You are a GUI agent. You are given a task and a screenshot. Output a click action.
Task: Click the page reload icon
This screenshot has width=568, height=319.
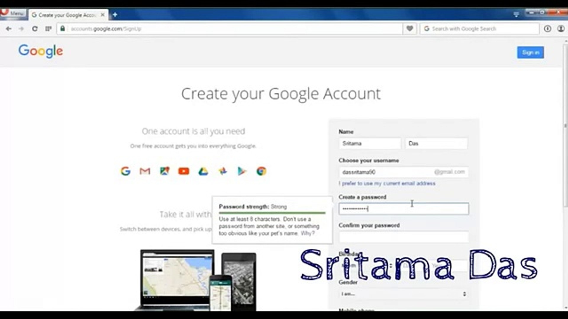(35, 29)
